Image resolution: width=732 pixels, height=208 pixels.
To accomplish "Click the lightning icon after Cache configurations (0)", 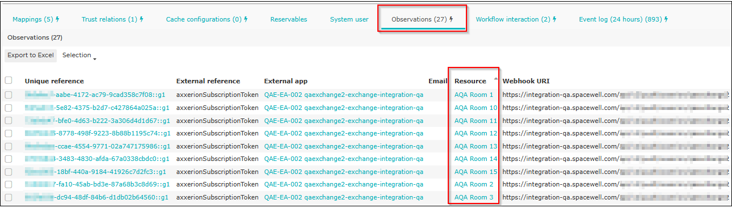I will [x=246, y=19].
